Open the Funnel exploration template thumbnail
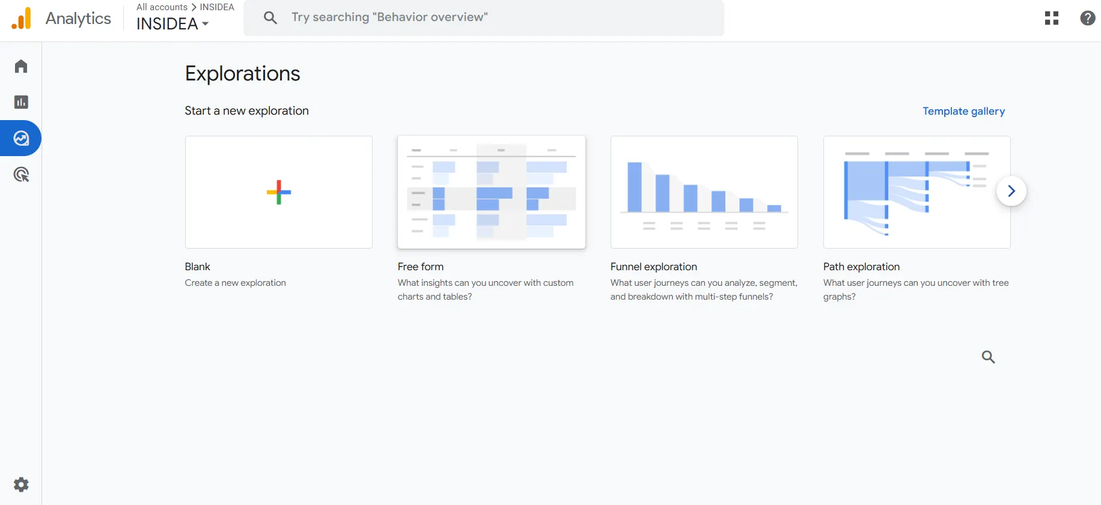The width and height of the screenshot is (1101, 505). pyautogui.click(x=704, y=192)
